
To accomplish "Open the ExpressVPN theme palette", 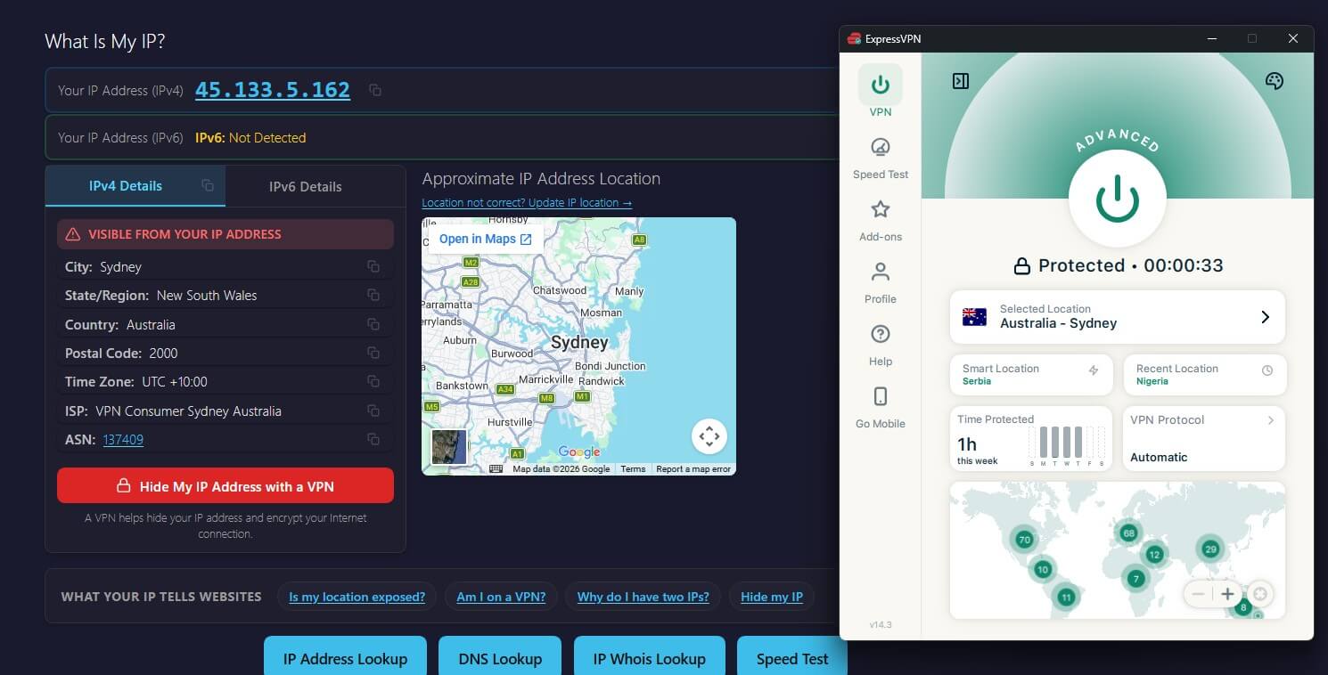I will [1275, 81].
